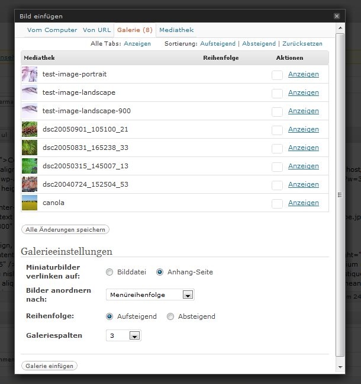
Task: Sort gallery Aufsteigend via top link
Action: [218, 44]
